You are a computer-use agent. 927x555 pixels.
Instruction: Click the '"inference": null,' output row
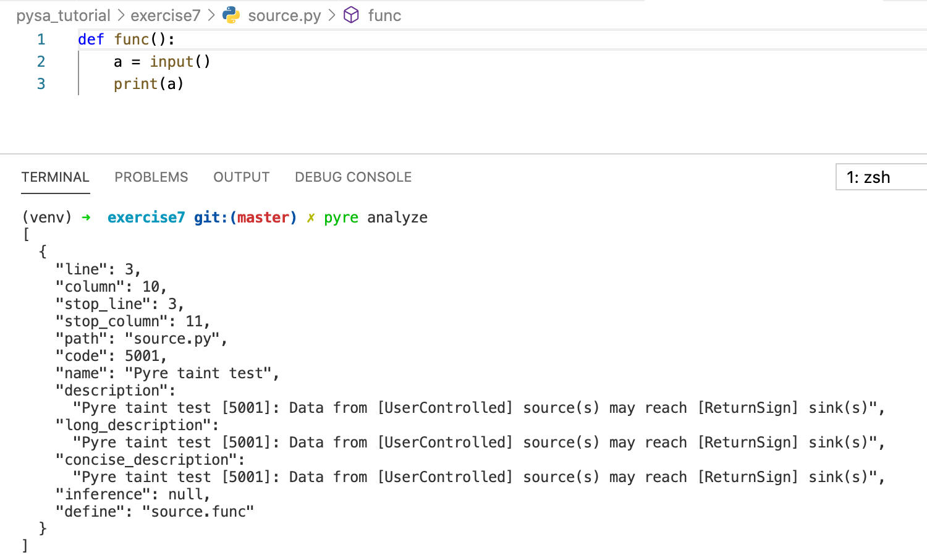point(133,494)
